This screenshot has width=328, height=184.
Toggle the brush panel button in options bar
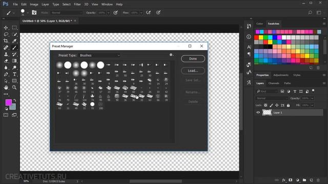point(34,12)
